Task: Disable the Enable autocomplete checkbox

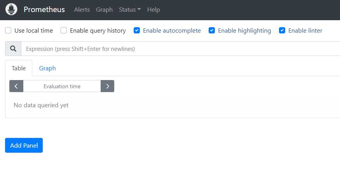Action: (x=137, y=30)
